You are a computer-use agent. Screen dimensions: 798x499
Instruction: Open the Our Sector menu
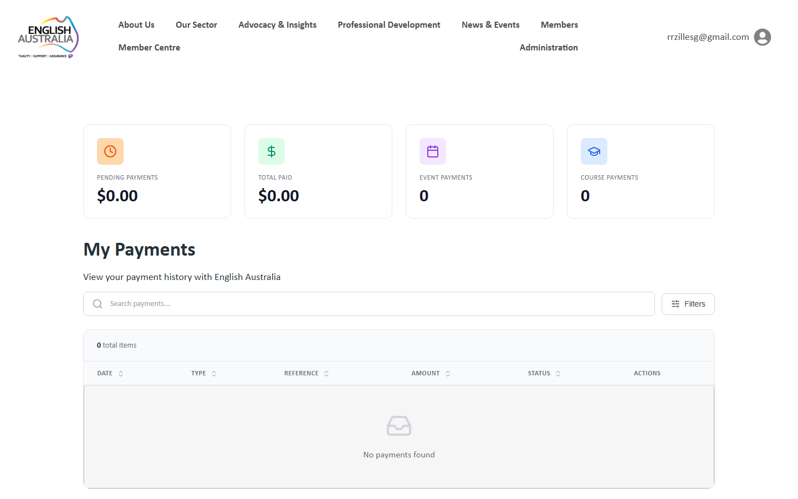click(196, 25)
